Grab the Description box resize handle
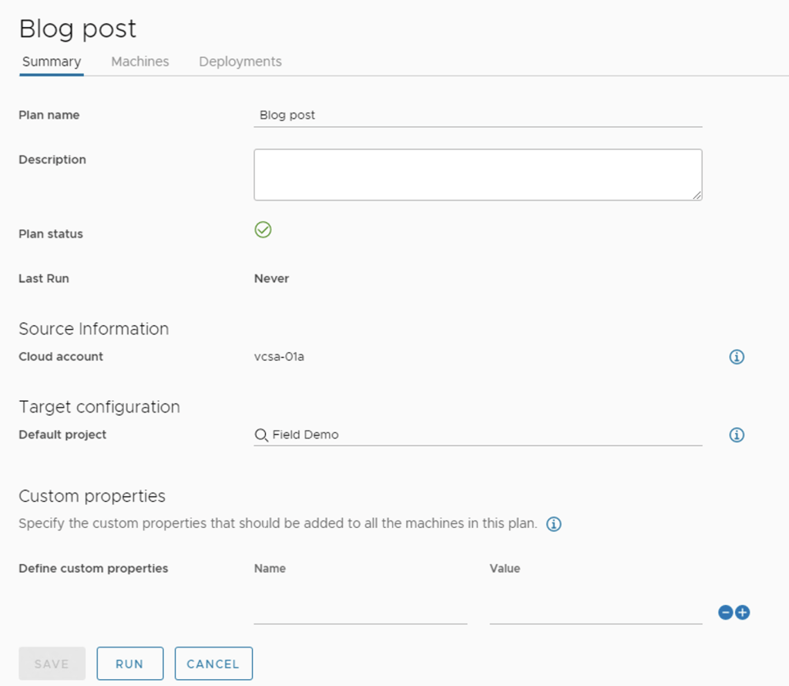789x686 pixels. [x=697, y=196]
